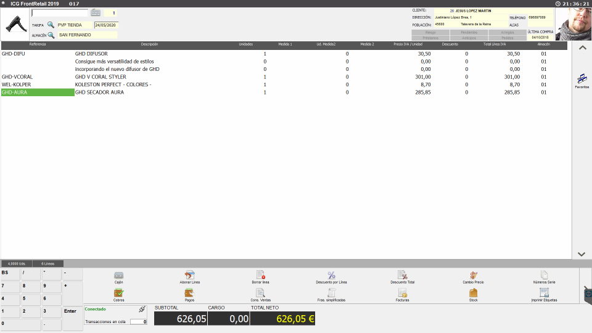Select the GHD-VCORAL reference

[x=17, y=76]
